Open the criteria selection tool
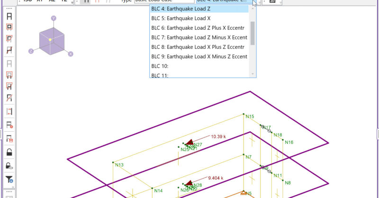The height and width of the screenshot is (198, 379). 9,125
